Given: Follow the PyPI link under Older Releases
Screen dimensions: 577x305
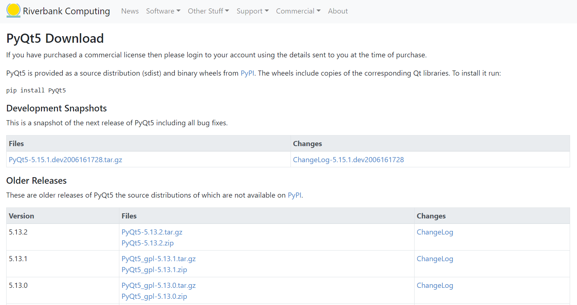Looking at the screenshot, I should pyautogui.click(x=295, y=195).
